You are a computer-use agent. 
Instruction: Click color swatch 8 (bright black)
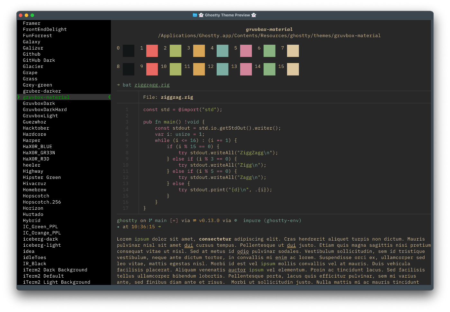(x=129, y=69)
